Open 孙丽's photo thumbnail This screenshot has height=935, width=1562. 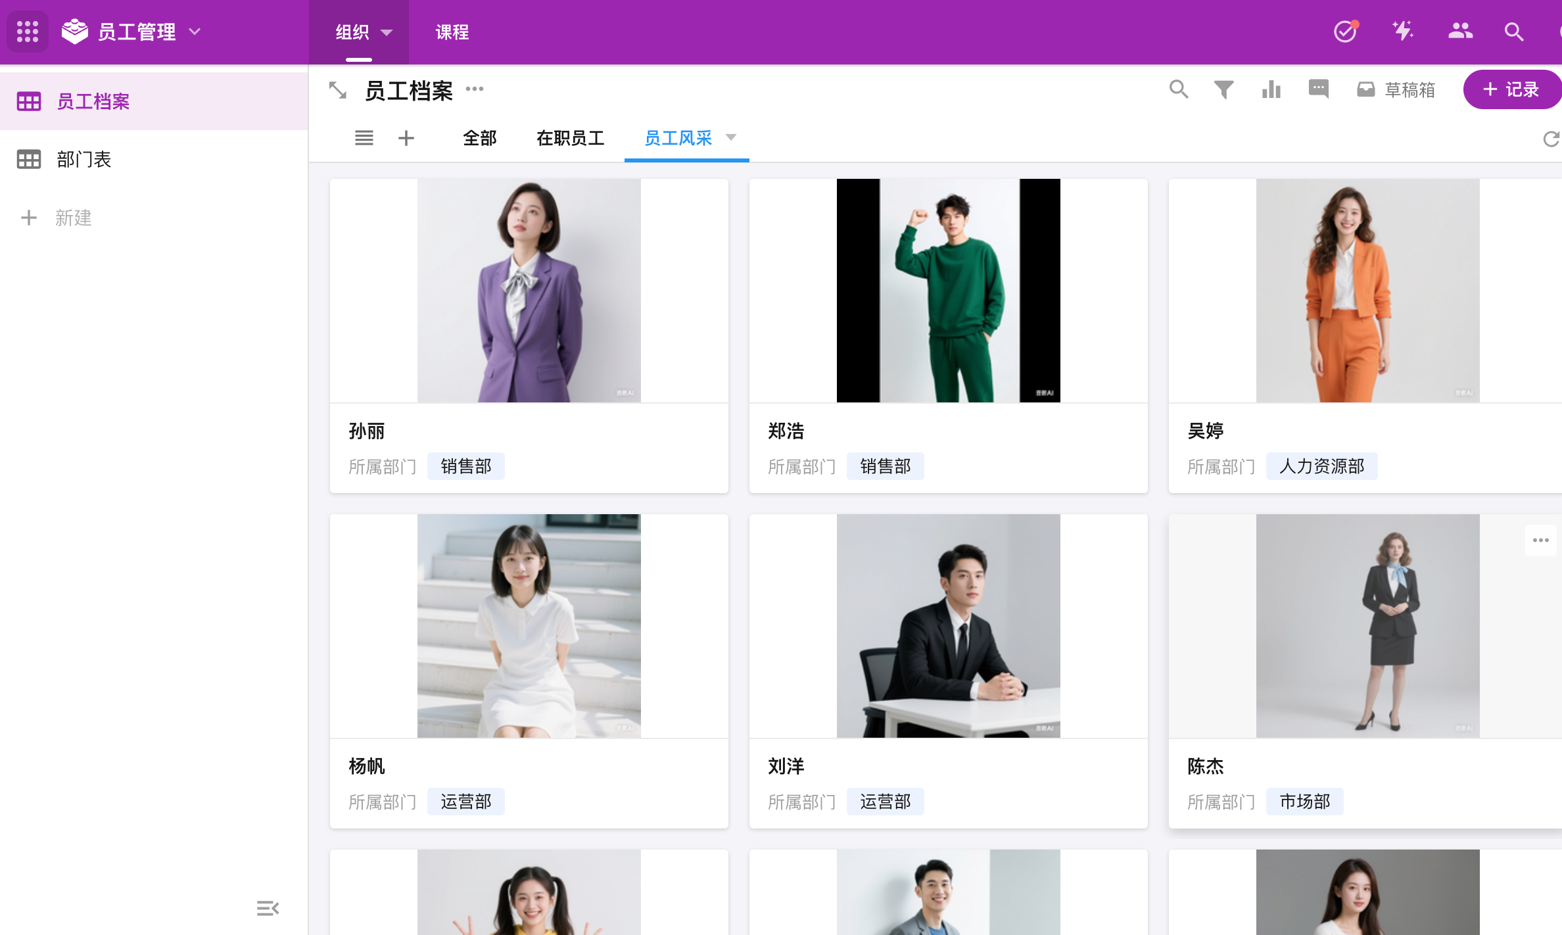(x=529, y=291)
